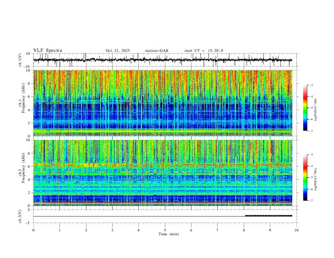This screenshot has width=334, height=258.
Task: Click the ch.2 spectrogram plot
Action: coord(162,173)
